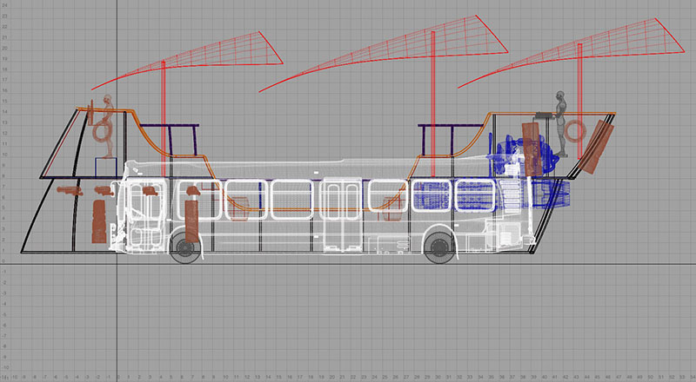Select the left red mast pole
Viewport: 696px width, 382px height.
pos(164,119)
